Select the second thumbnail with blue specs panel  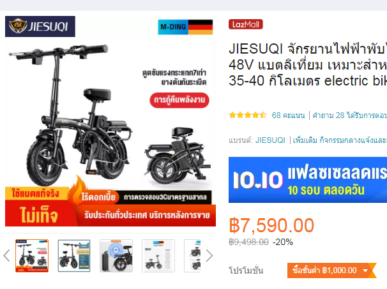[x=74, y=256]
